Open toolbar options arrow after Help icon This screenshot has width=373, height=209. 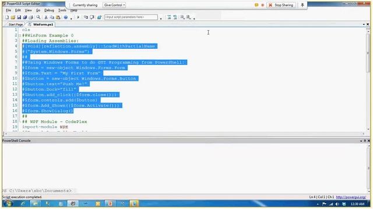pyautogui.click(x=71, y=18)
